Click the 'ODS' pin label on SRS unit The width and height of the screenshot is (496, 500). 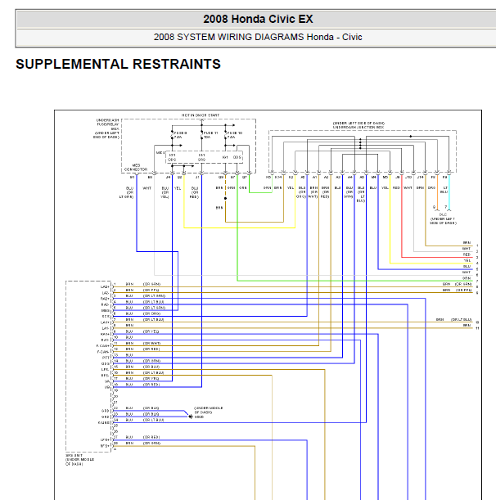(x=106, y=364)
